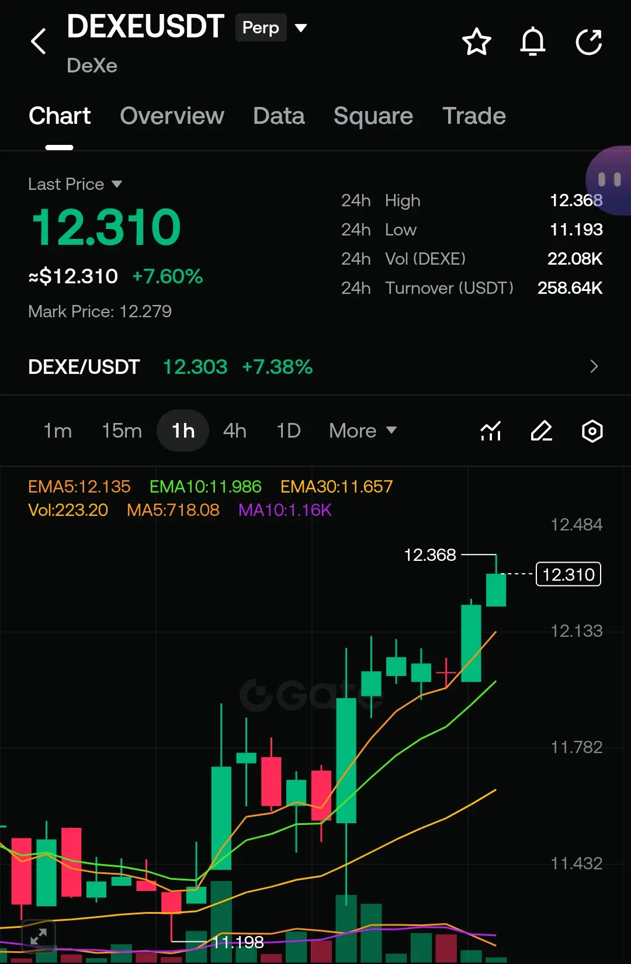Tap the boxed current price tag 12.310
This screenshot has height=964, width=631.
pos(568,574)
